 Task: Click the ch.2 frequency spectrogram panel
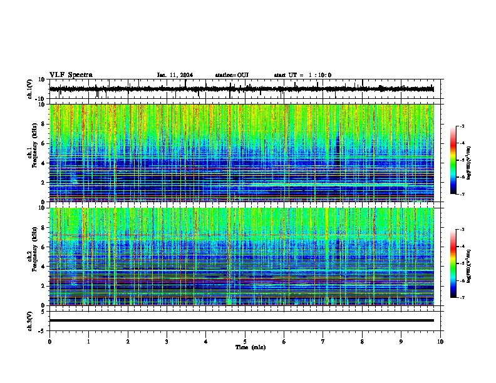[242, 257]
